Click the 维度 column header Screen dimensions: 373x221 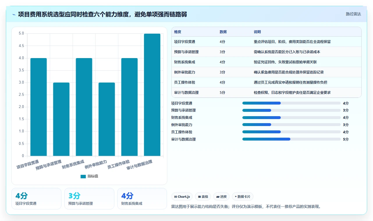coord(178,32)
